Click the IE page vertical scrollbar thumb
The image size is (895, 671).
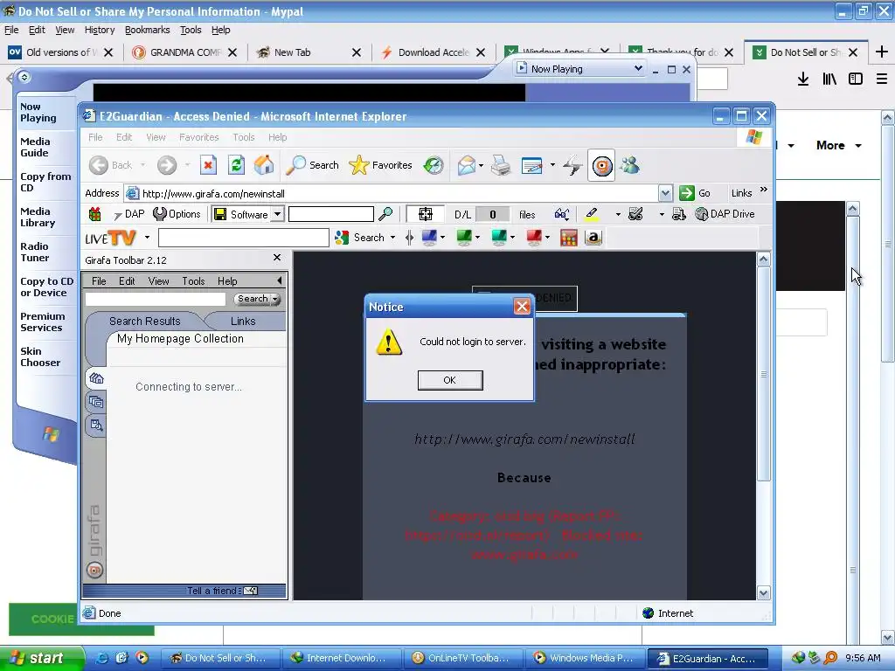point(764,374)
